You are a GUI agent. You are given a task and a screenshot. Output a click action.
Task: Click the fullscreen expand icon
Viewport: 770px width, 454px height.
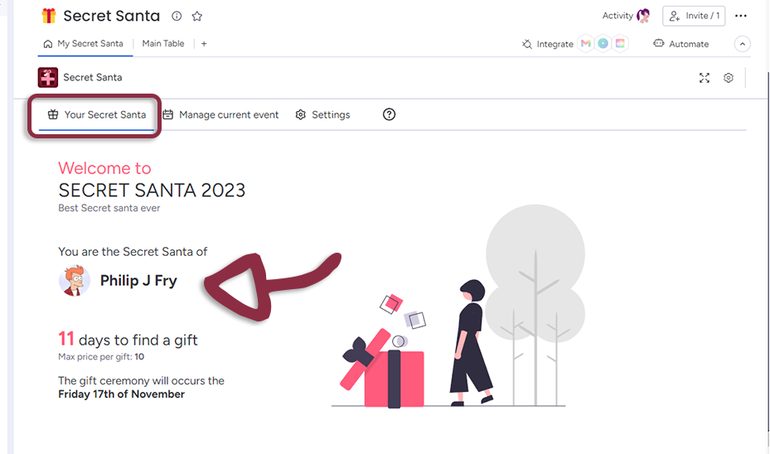(704, 78)
